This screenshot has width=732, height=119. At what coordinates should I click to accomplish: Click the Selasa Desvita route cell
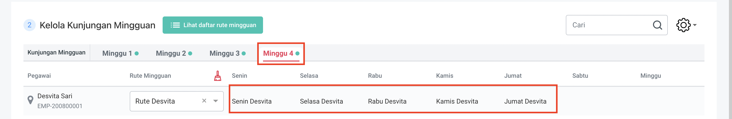[x=321, y=101]
